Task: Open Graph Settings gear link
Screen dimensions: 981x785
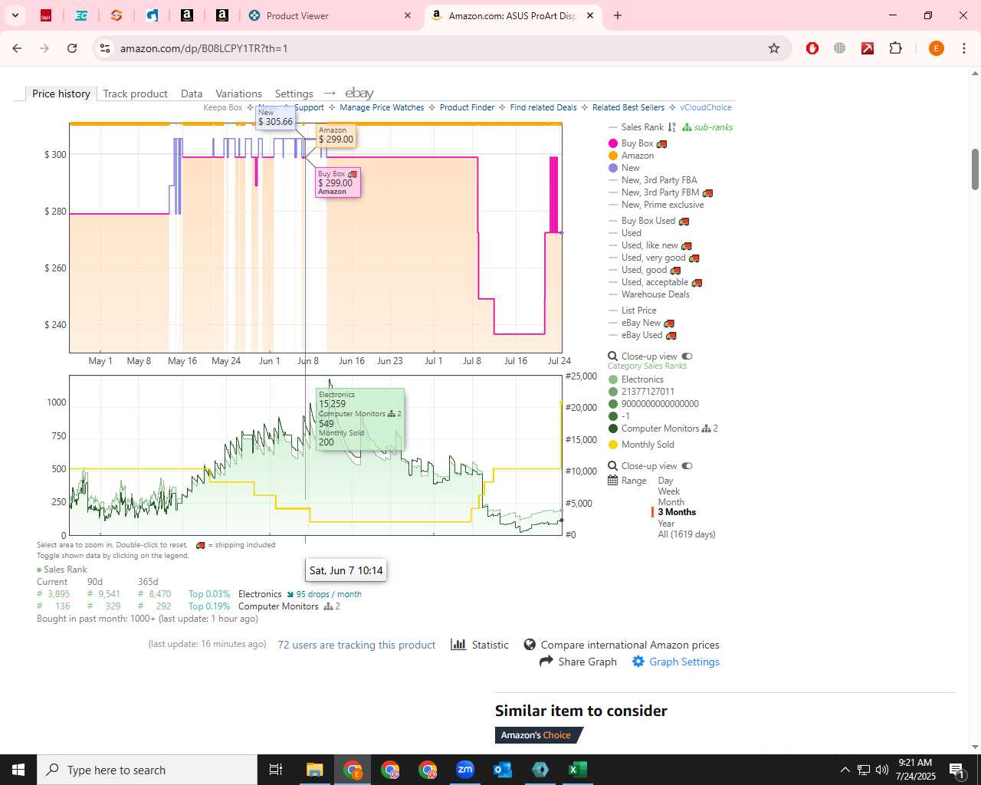Action: pos(676,662)
